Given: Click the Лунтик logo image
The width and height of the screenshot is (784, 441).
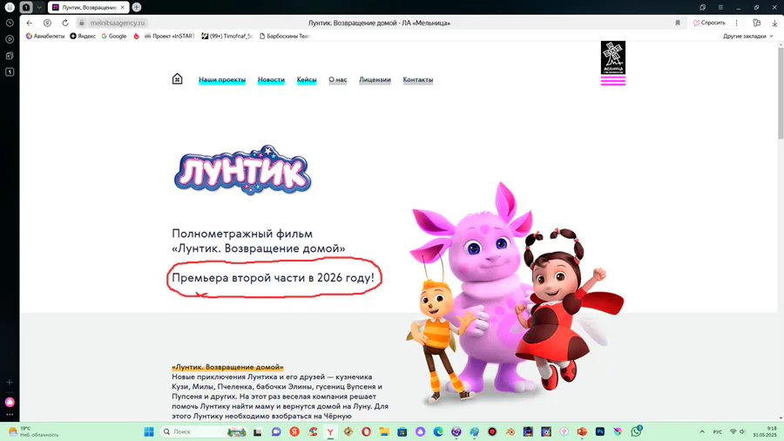Looking at the screenshot, I should pyautogui.click(x=242, y=170).
